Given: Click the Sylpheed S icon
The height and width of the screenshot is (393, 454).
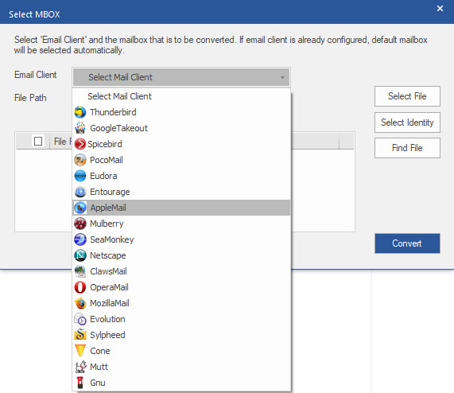Looking at the screenshot, I should (x=80, y=335).
